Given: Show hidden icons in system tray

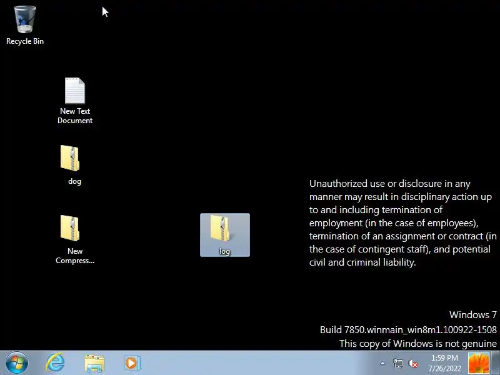Looking at the screenshot, I should 382,363.
